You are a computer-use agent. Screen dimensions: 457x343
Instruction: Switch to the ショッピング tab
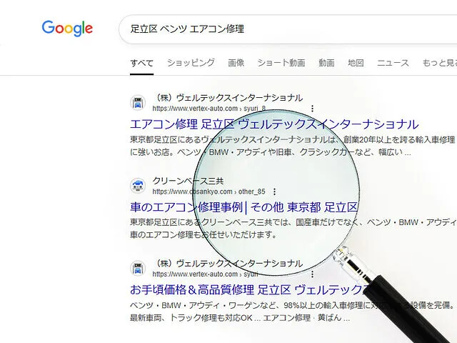click(191, 63)
